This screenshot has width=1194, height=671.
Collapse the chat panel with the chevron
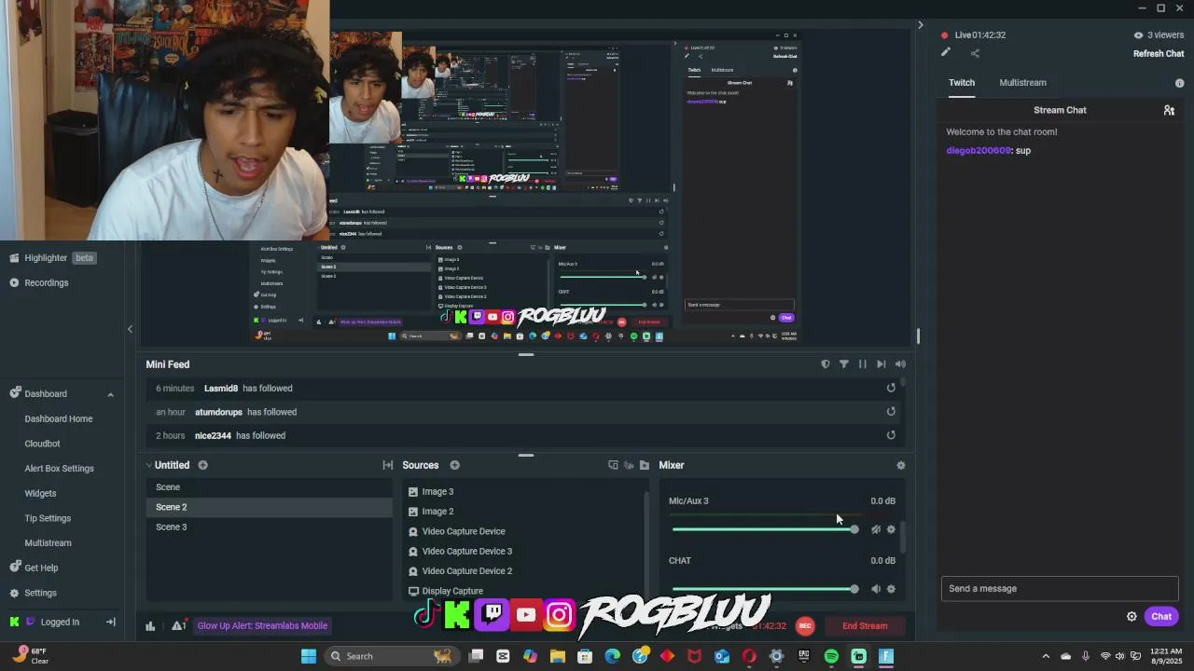pos(920,25)
